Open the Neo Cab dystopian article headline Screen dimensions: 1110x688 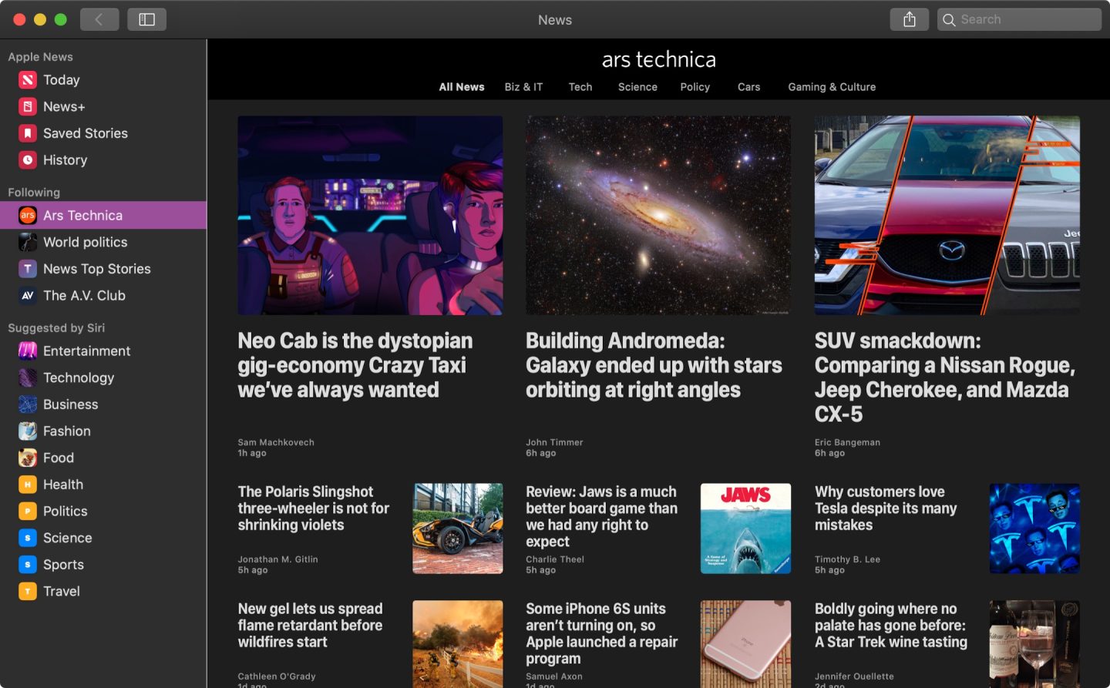pos(355,365)
